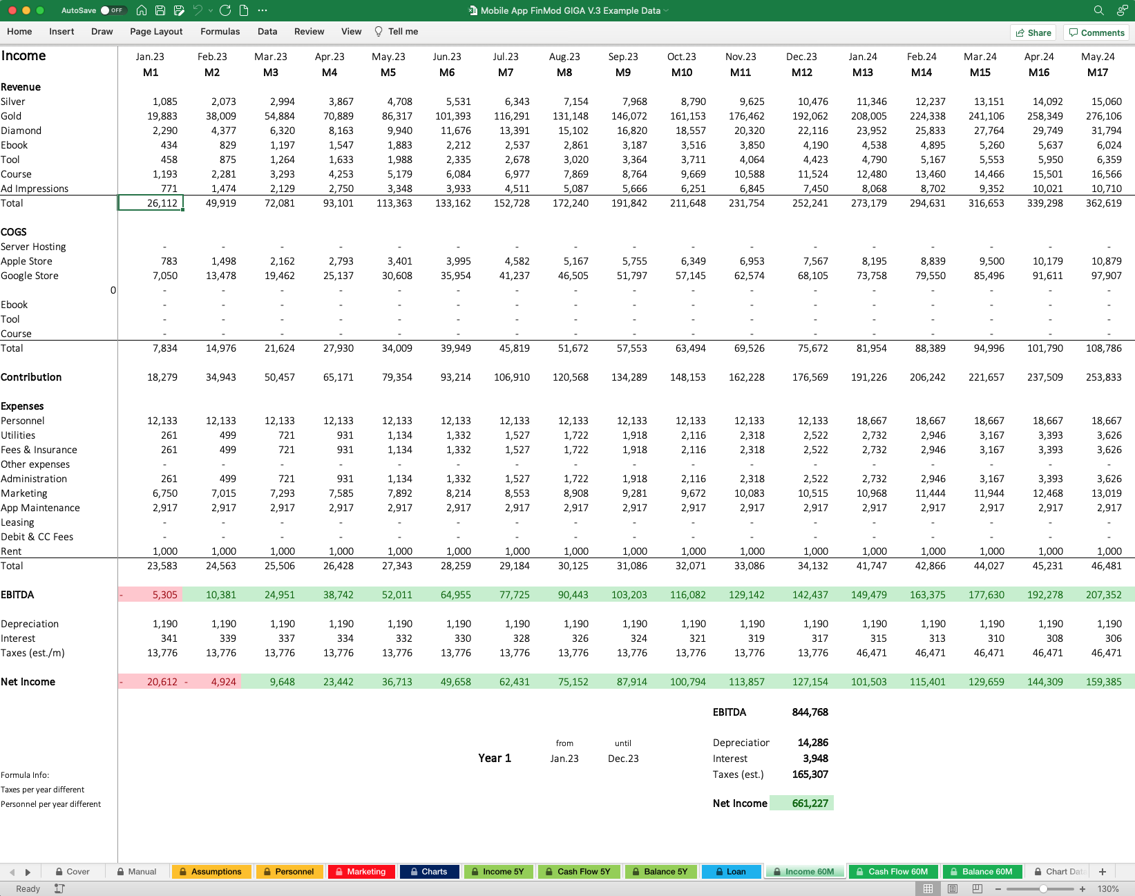The height and width of the screenshot is (896, 1135).
Task: Switch to Page Break Preview icon
Action: click(x=977, y=888)
